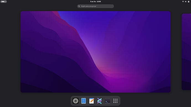Launch the blue Files cabinet app

click(x=84, y=101)
